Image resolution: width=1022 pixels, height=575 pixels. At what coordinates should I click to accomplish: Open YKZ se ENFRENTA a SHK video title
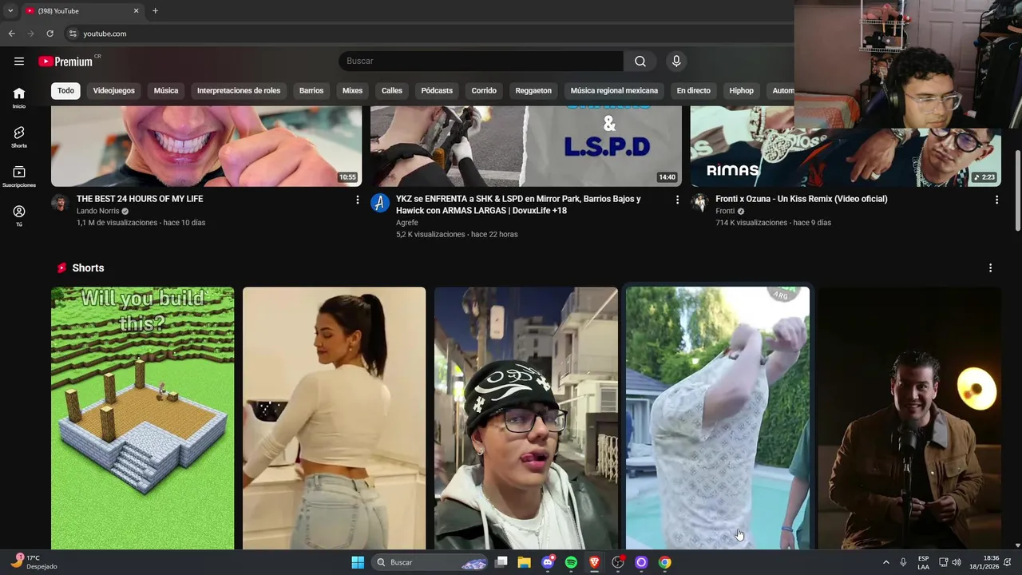[x=518, y=204]
